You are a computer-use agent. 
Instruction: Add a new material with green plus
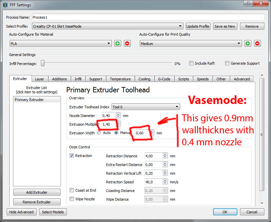pyautogui.click(x=118, y=43)
